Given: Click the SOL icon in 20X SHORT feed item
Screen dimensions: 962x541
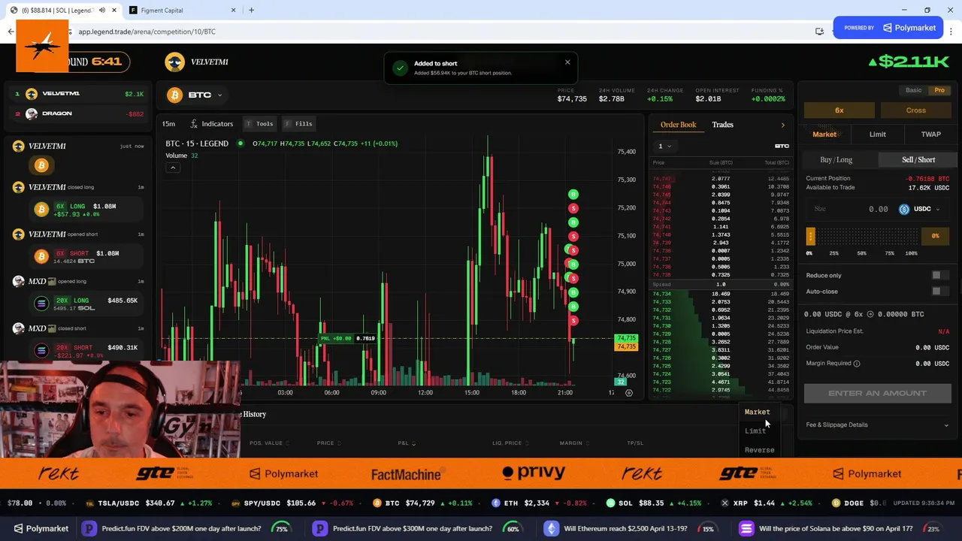Looking at the screenshot, I should (x=41, y=351).
